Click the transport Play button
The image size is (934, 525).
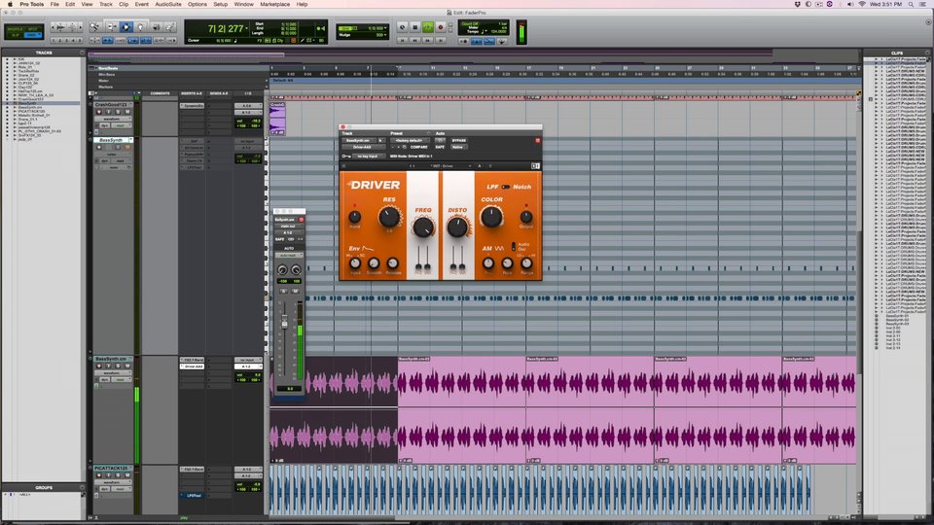[428, 27]
